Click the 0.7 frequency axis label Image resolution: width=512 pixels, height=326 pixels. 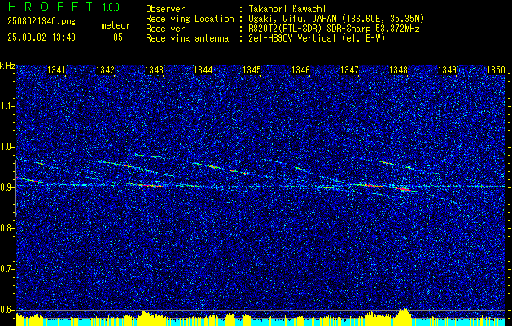click(x=7, y=269)
